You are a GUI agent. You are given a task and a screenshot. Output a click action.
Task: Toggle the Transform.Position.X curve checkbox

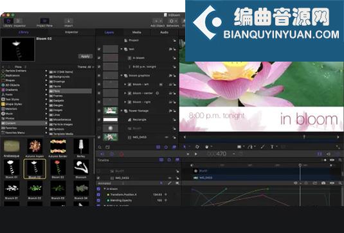pyautogui.click(x=98, y=194)
